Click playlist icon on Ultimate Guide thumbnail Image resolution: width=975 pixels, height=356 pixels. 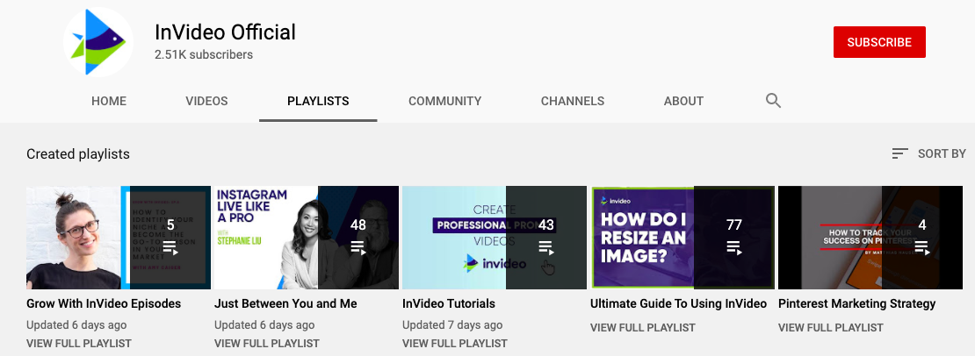pos(734,248)
